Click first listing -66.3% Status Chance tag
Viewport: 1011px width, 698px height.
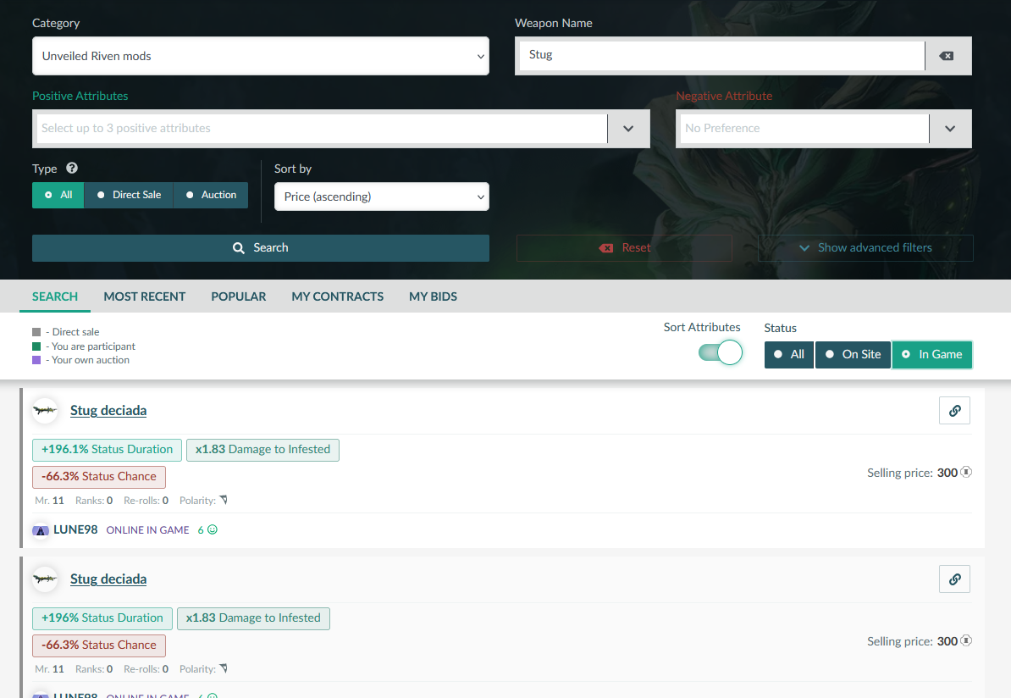pos(99,477)
